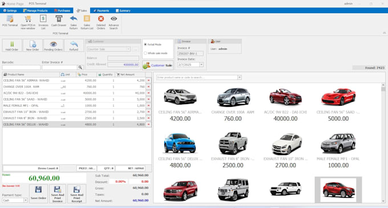The image size is (388, 208).
Task: Show Pending Orders
Action: 53,45
